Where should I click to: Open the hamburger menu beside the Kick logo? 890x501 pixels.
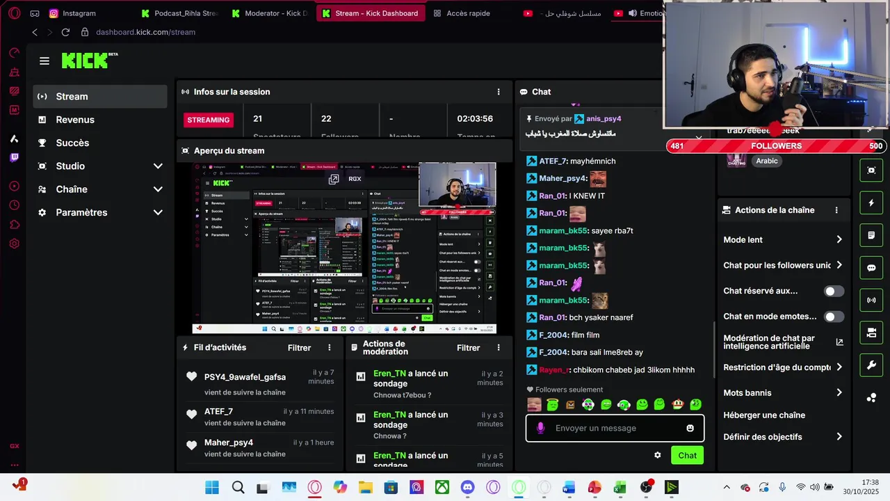pyautogui.click(x=44, y=61)
